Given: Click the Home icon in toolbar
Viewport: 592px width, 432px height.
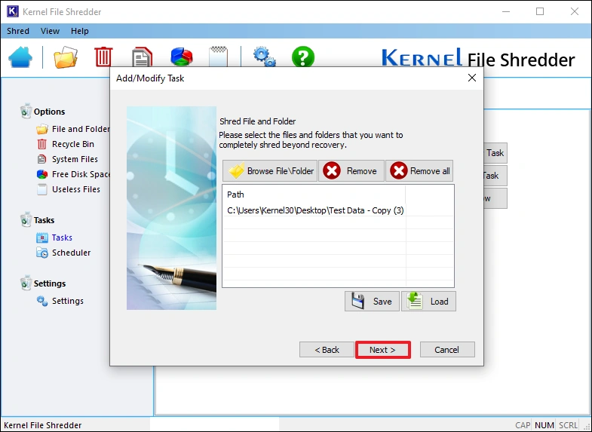Looking at the screenshot, I should click(x=20, y=57).
